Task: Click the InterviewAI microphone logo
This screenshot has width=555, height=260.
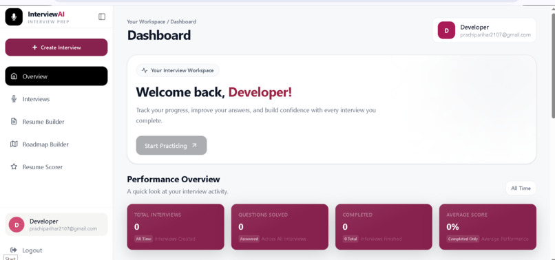Action: 14,17
